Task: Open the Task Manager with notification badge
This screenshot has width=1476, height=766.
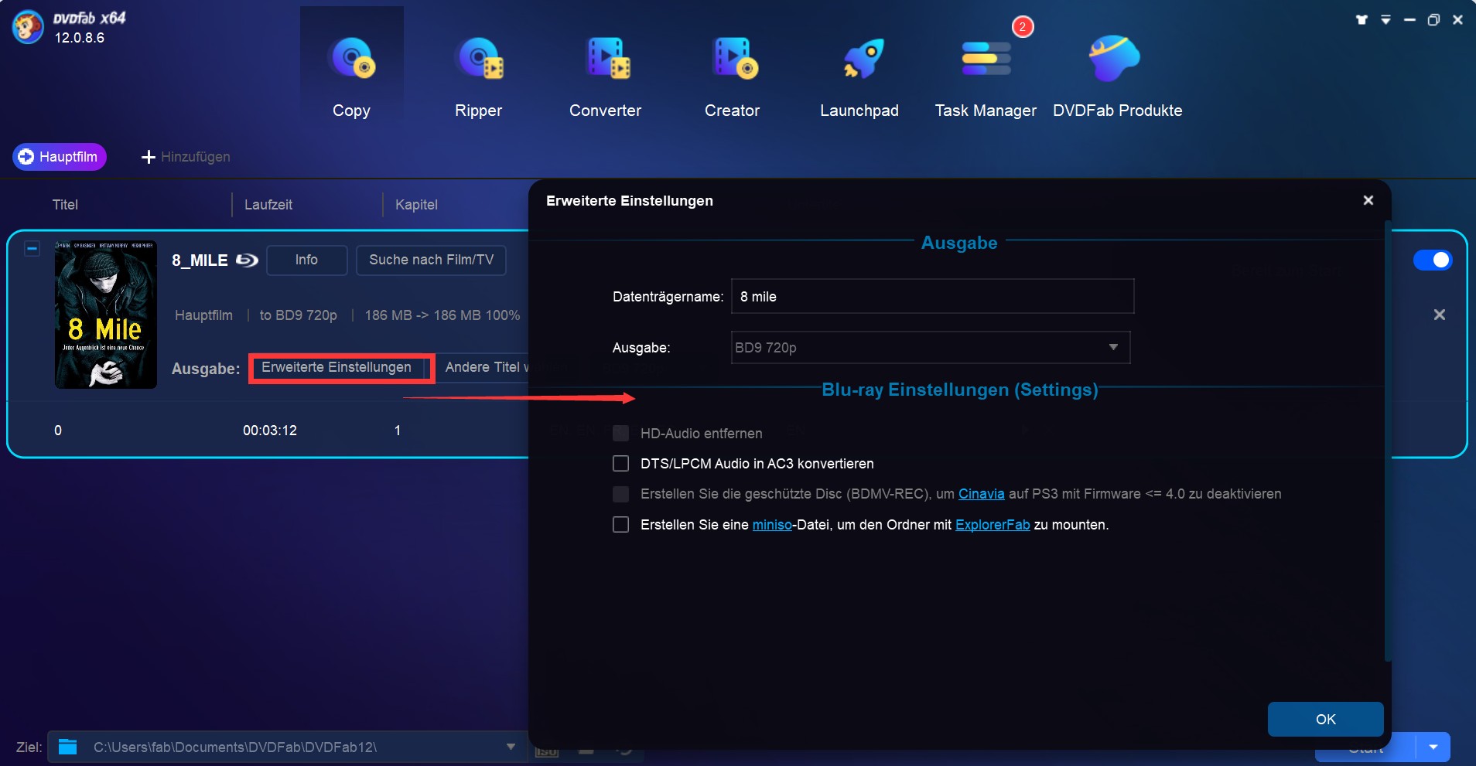Action: tap(986, 73)
